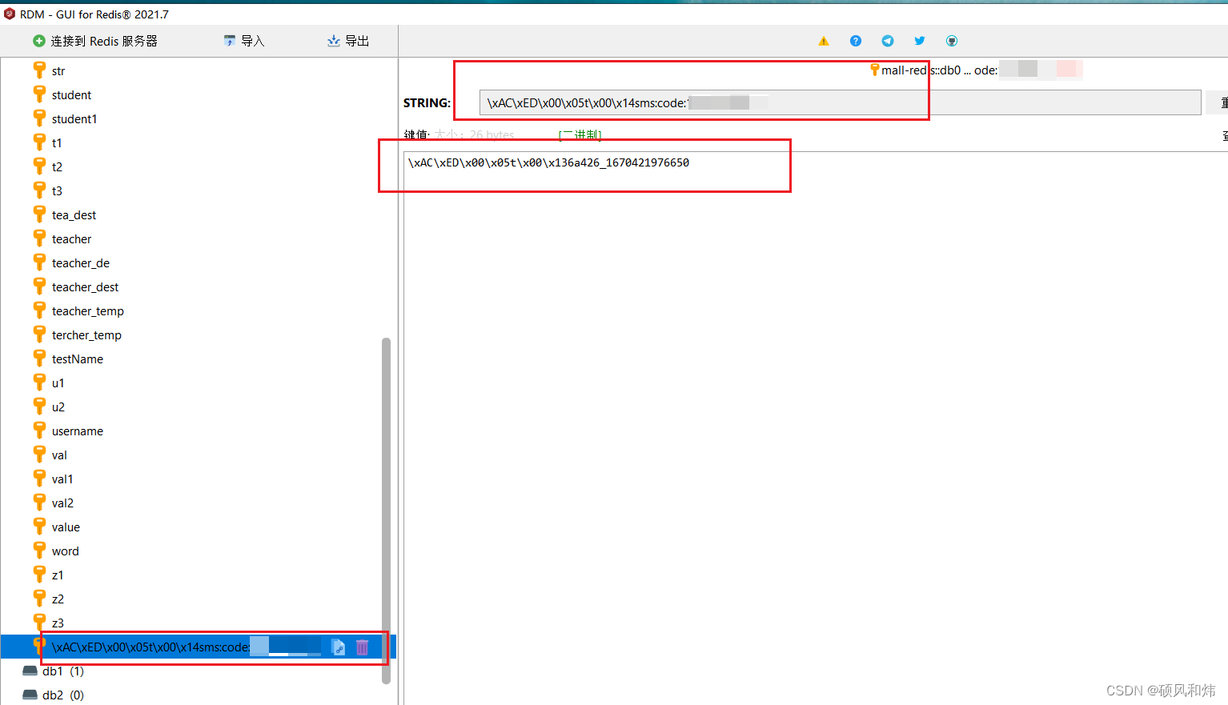Select the val2 key
The width and height of the screenshot is (1228, 705).
[62, 503]
